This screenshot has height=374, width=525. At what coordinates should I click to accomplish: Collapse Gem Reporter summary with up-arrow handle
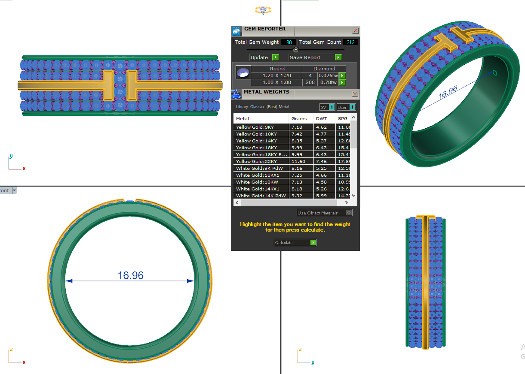[x=295, y=50]
